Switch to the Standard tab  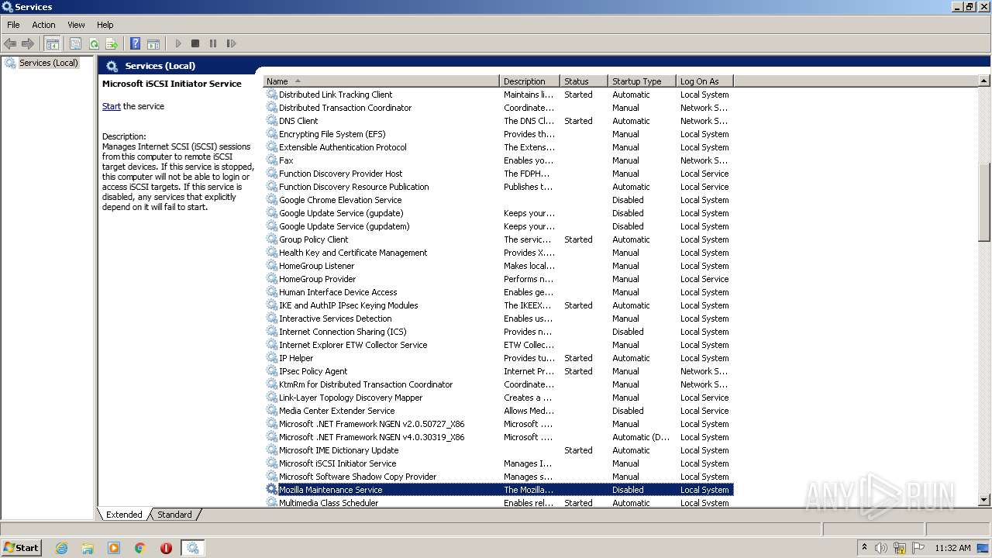pos(174,515)
